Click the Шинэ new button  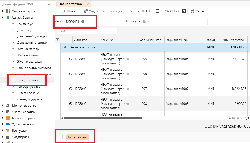tap(68, 11)
